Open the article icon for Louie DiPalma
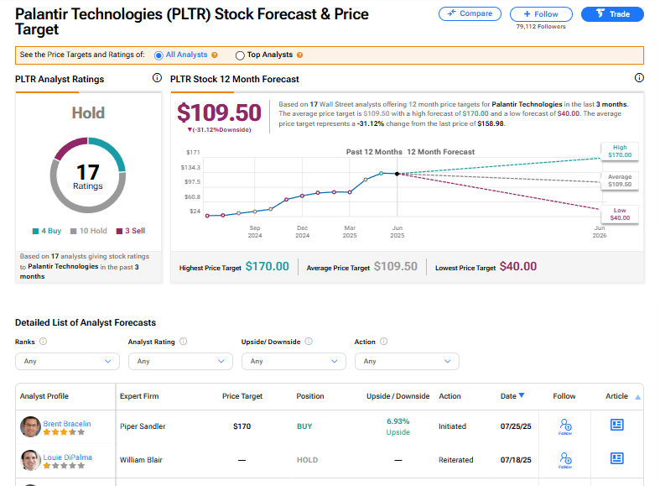Screen dimensions: 660x486 pyautogui.click(x=617, y=458)
